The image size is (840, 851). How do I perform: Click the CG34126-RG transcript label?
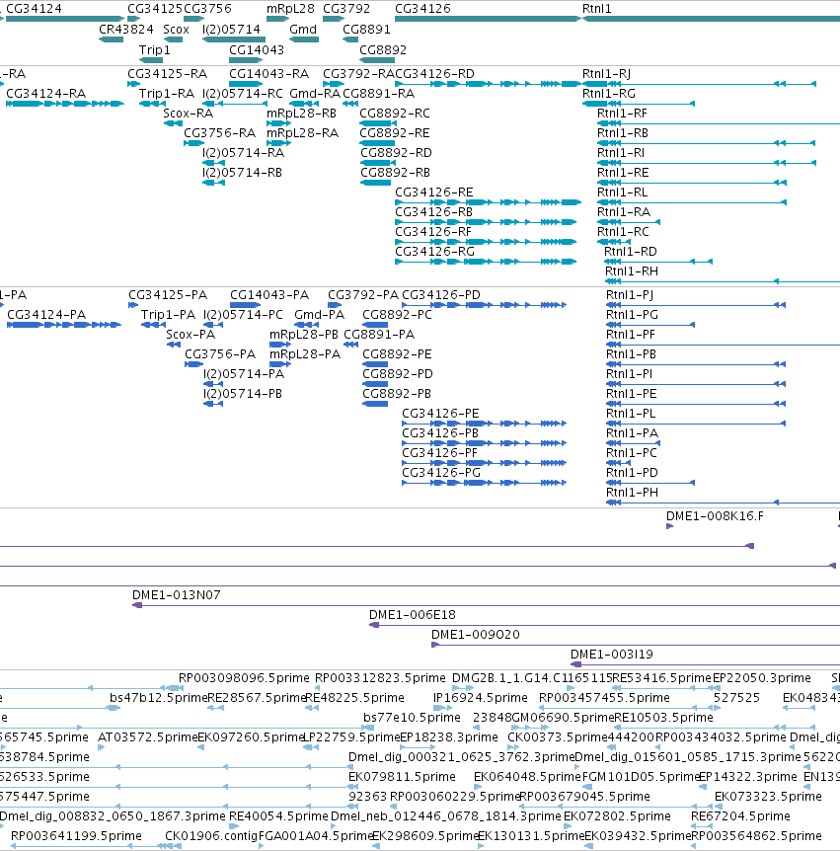coord(434,252)
